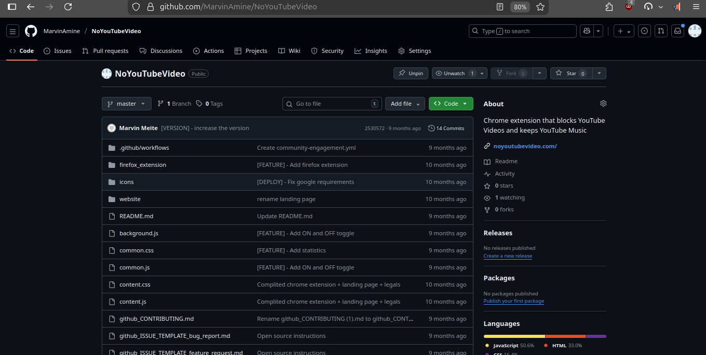Expand the green Code dropdown

451,104
